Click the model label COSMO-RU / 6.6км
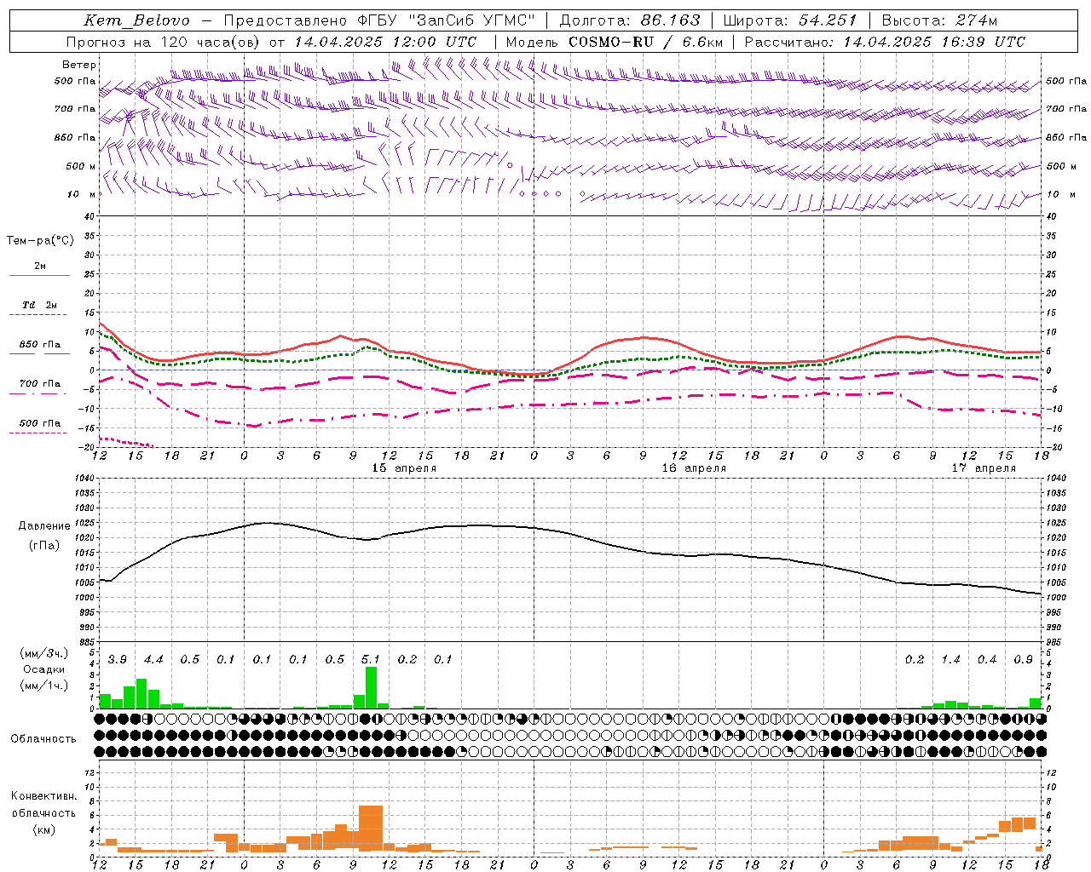1091x872 pixels. point(645,42)
